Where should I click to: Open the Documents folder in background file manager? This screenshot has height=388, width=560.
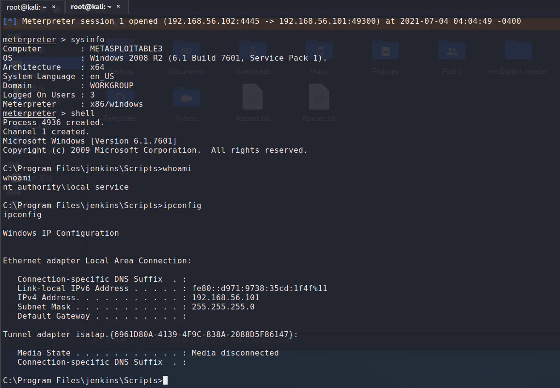click(187, 57)
